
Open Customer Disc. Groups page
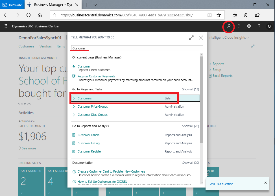(x=92, y=115)
